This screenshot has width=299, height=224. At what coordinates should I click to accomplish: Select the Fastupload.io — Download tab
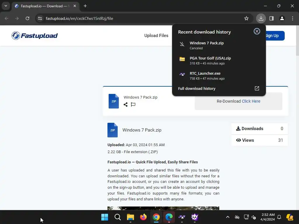(46, 6)
